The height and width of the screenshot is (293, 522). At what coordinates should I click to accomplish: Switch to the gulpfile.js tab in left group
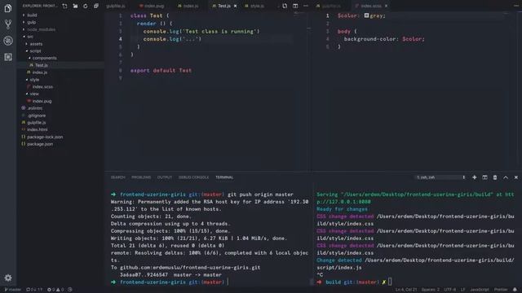coord(116,6)
